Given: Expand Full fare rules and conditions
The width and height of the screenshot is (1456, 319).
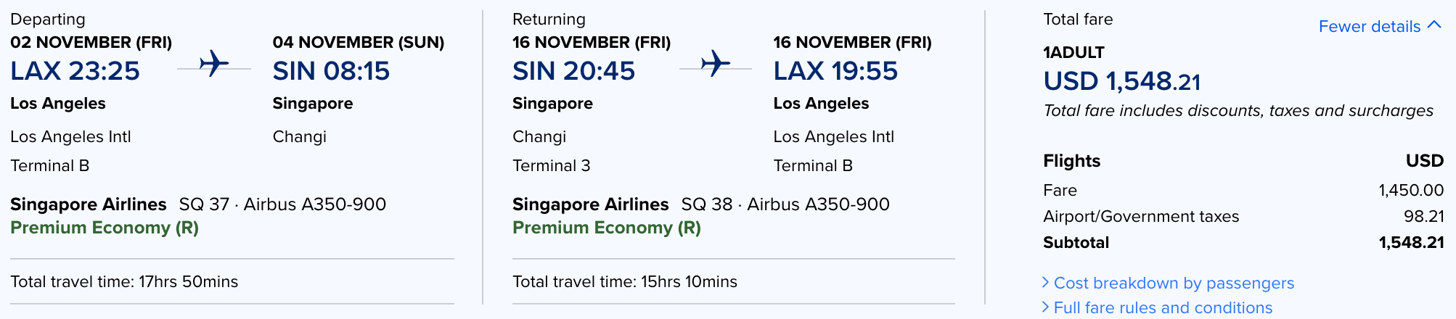Looking at the screenshot, I should tap(1162, 307).
